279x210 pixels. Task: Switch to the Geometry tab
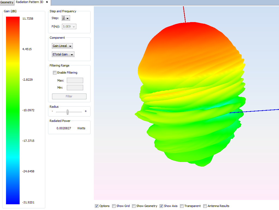click(7, 2)
